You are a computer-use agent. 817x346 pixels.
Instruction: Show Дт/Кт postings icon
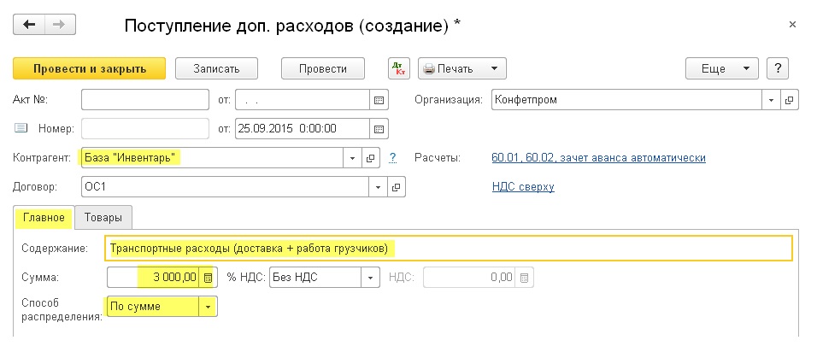coord(399,68)
